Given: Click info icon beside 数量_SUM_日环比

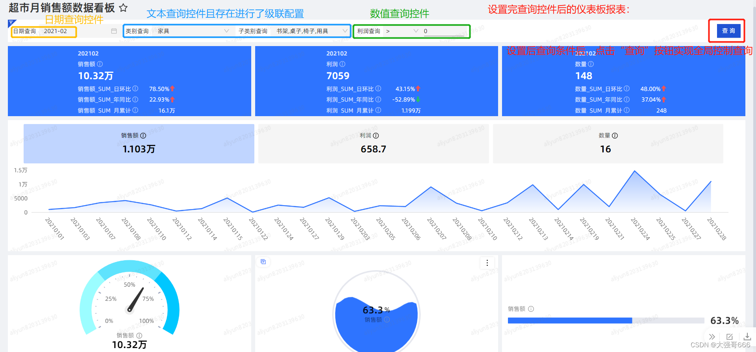Looking at the screenshot, I should point(627,89).
